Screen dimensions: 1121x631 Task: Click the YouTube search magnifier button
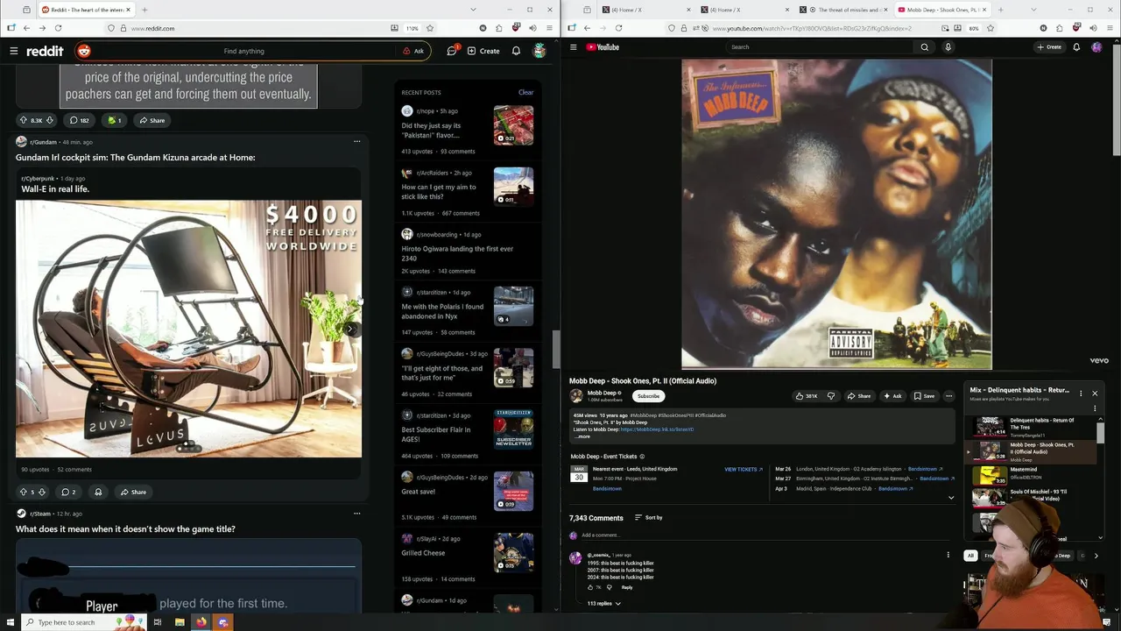tap(925, 47)
